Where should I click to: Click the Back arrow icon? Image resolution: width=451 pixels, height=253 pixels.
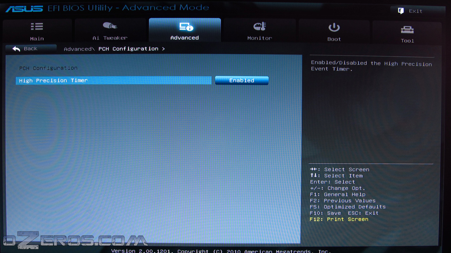pyautogui.click(x=16, y=49)
